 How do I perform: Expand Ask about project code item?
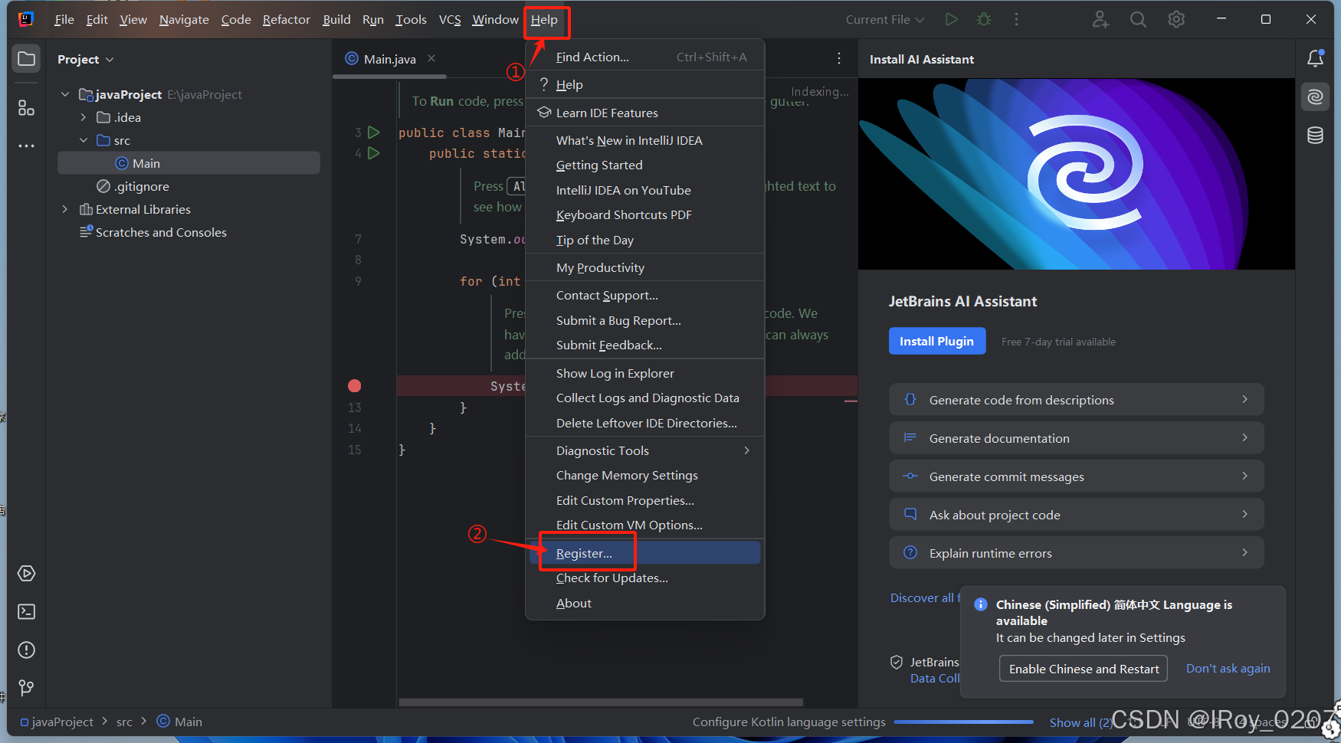[1076, 515]
